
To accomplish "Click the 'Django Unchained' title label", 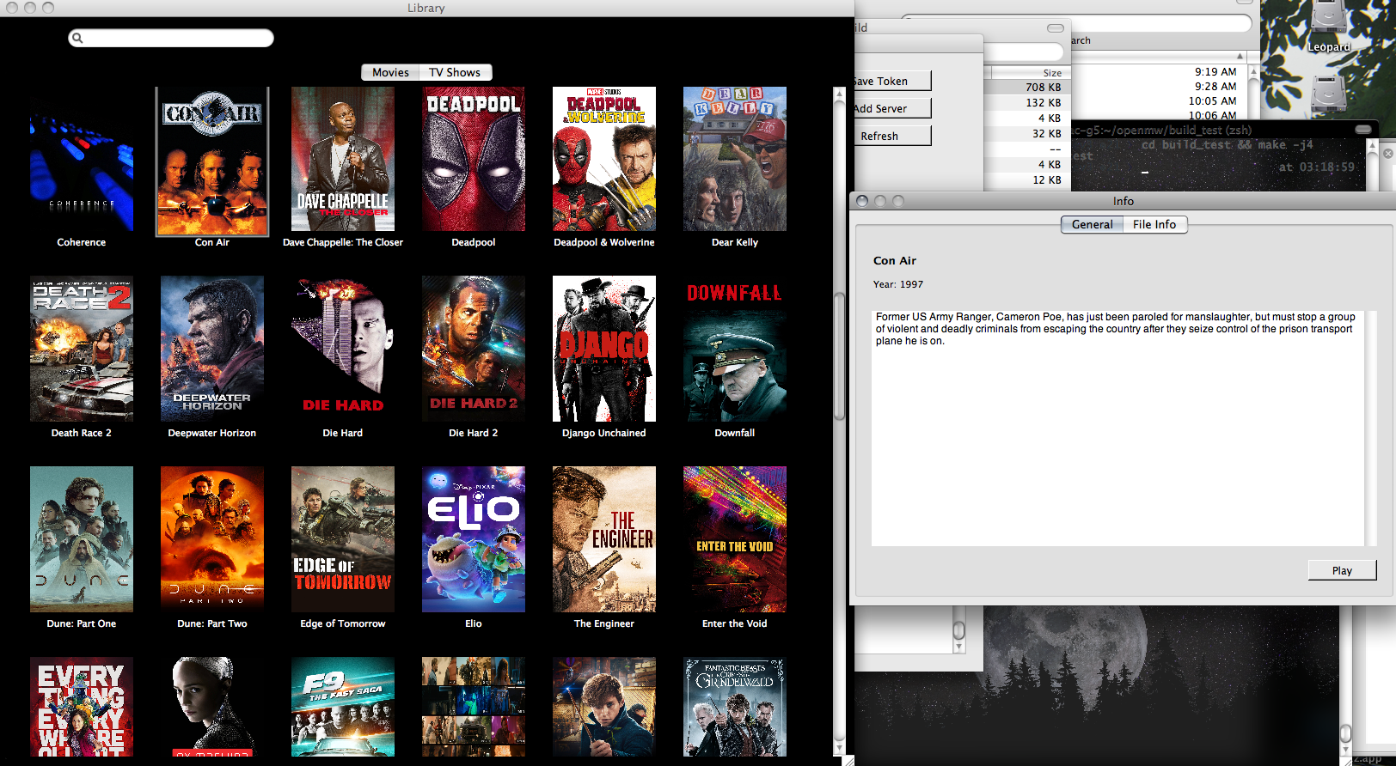I will (604, 433).
